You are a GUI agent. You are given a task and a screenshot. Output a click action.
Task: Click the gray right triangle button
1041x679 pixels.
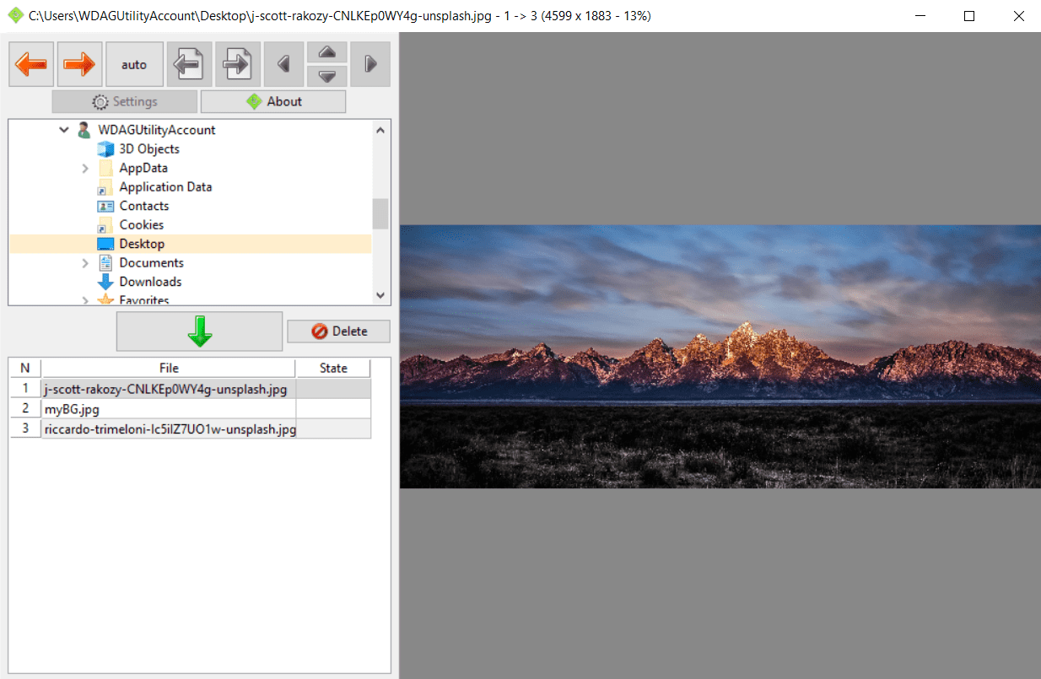369,64
